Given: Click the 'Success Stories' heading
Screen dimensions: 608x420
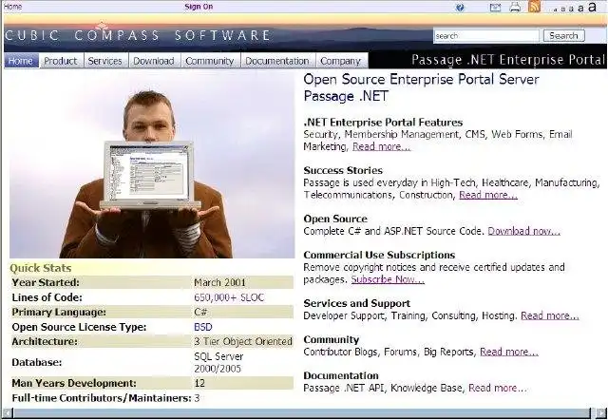Looking at the screenshot, I should [343, 170].
